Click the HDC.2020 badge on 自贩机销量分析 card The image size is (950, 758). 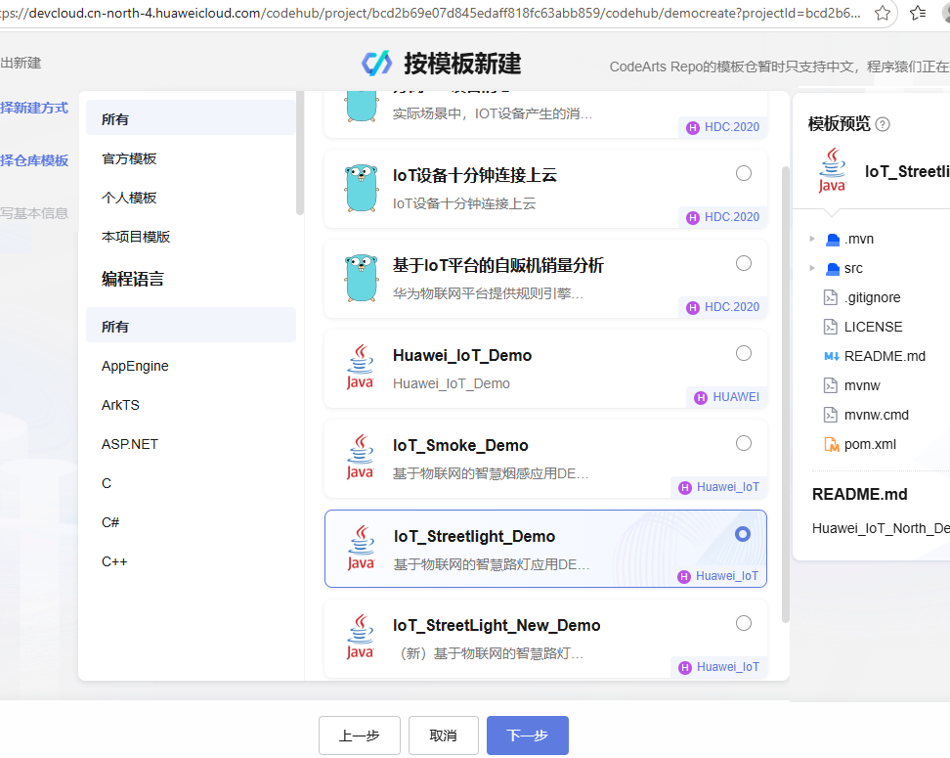click(723, 307)
